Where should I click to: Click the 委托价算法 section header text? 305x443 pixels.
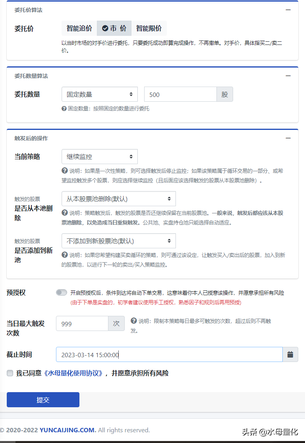(28, 10)
